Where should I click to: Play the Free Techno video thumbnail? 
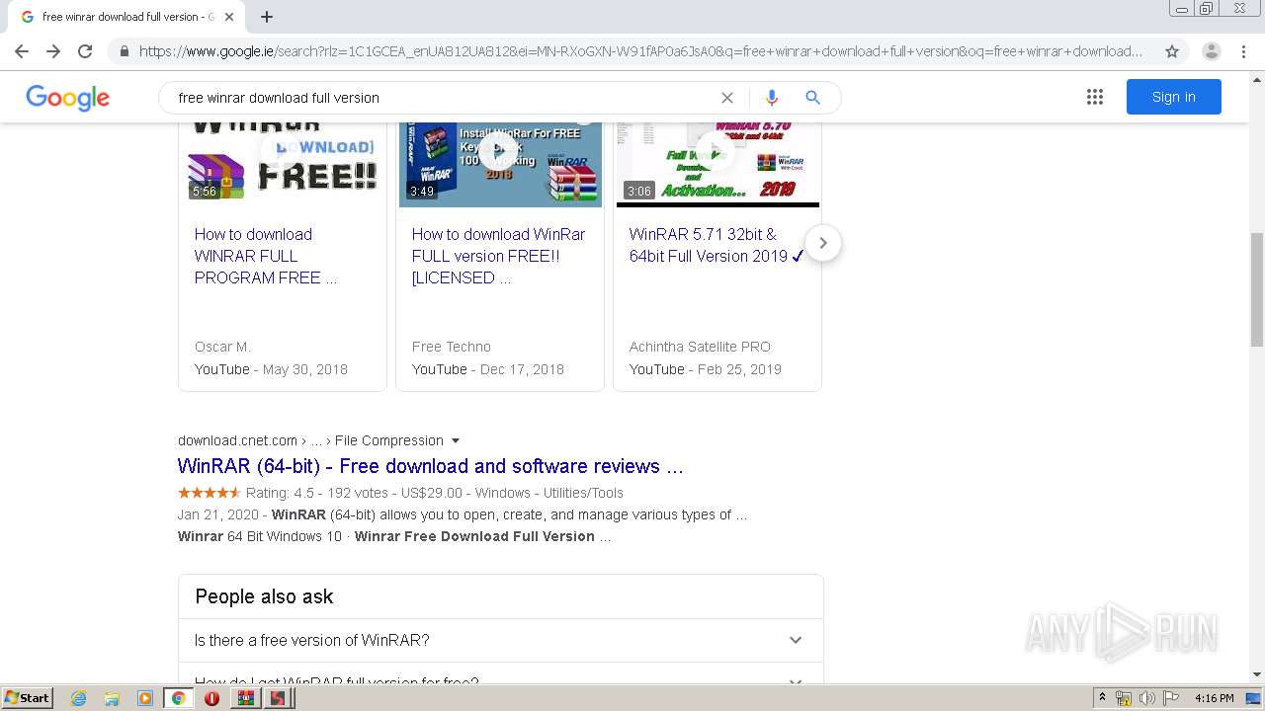point(500,164)
